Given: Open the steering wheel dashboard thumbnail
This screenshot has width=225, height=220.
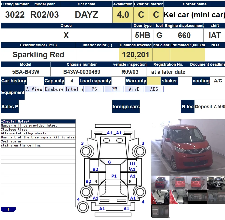Looking at the screenshot, I should 216,183.
